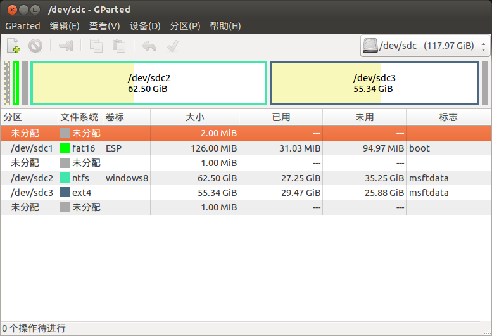This screenshot has height=336, width=492.
Task: Open the 分区(P) menu
Action: (x=185, y=26)
